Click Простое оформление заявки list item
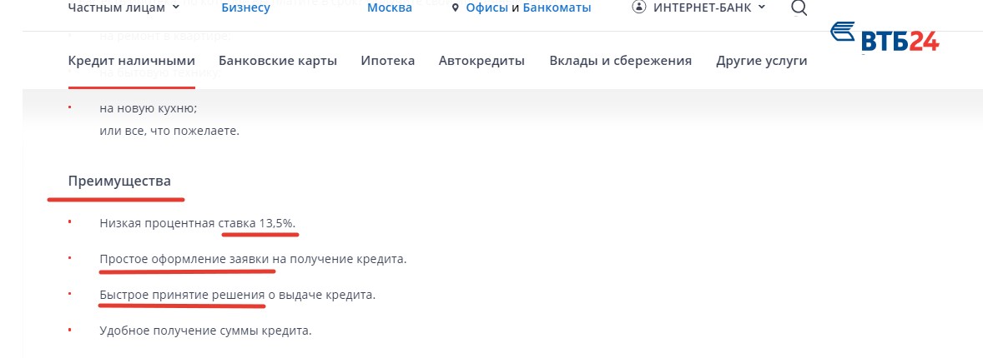This screenshot has height=358, width=983. tap(252, 259)
